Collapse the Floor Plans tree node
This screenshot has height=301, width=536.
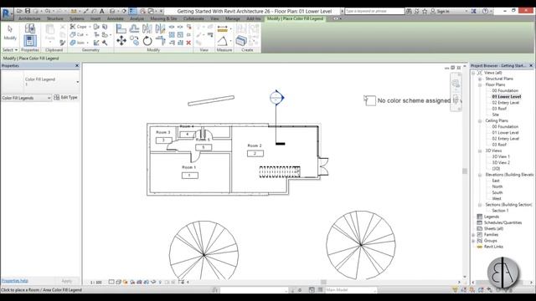[480, 84]
